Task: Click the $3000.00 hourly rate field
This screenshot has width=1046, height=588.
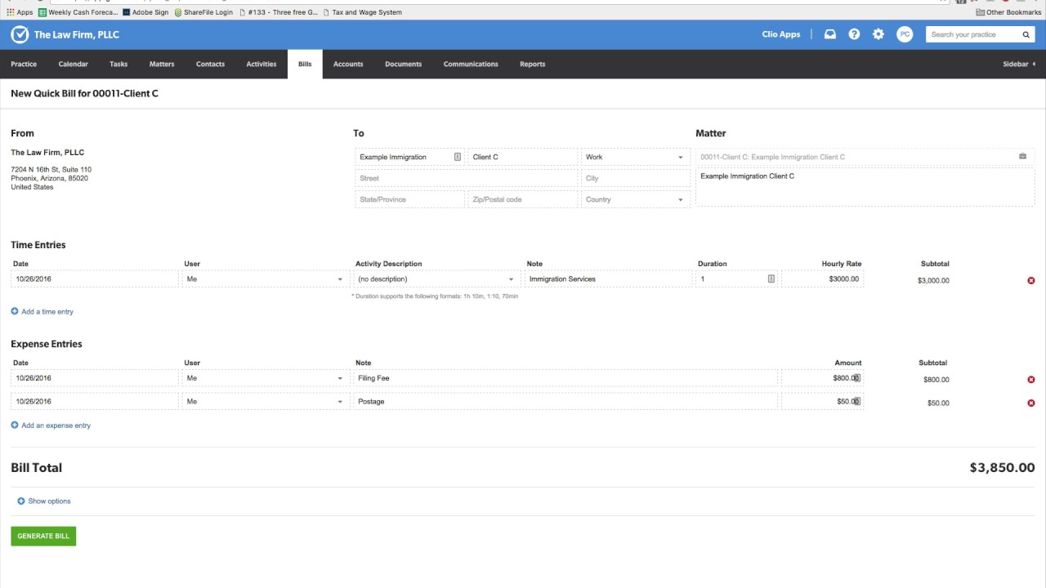Action: 822,279
